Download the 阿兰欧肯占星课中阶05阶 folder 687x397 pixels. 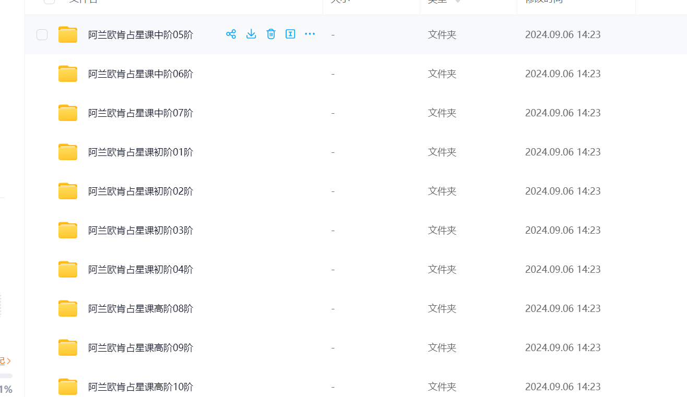pos(251,34)
